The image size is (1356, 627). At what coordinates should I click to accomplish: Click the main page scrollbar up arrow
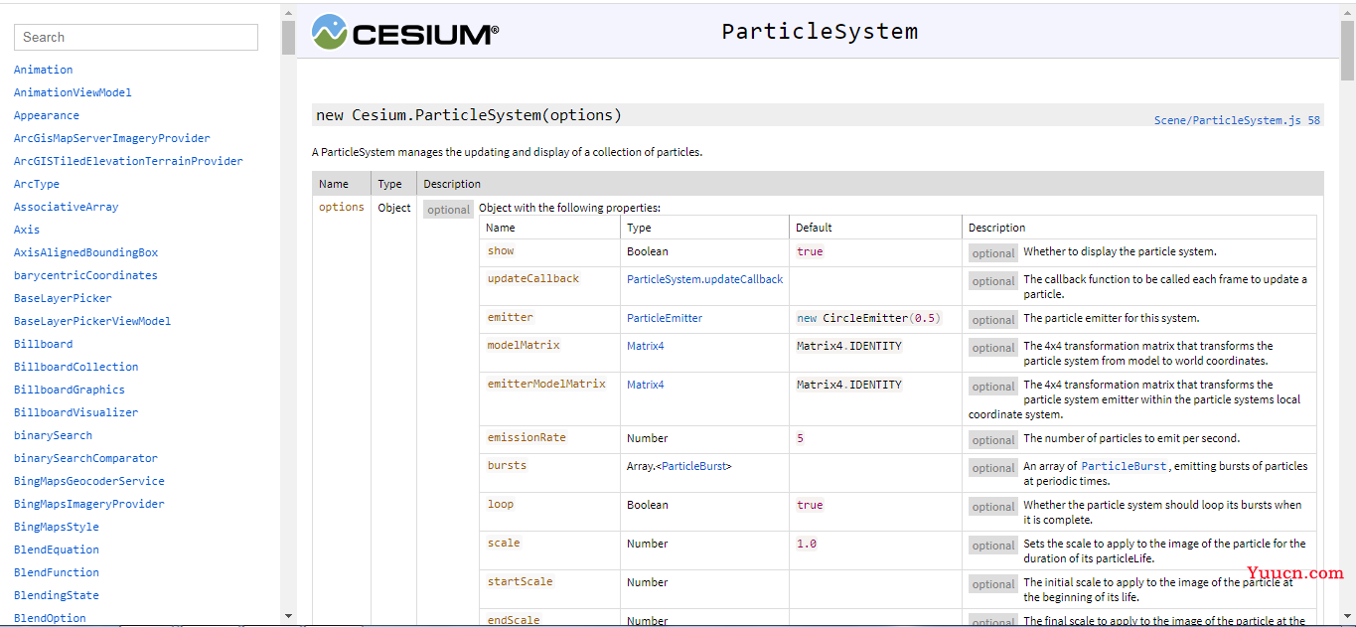(1347, 11)
